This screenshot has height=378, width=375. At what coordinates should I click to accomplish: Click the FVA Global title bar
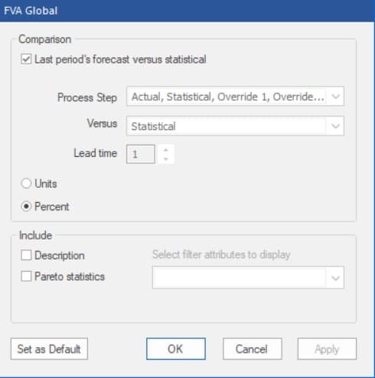(x=187, y=11)
